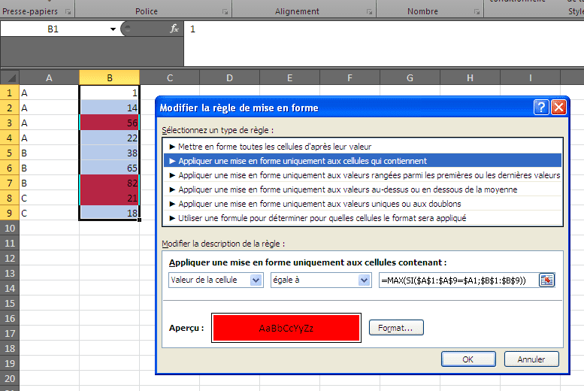Open the 'Valeur de la cellule' dropdown
Image resolution: width=584 pixels, height=391 pixels.
pos(256,280)
